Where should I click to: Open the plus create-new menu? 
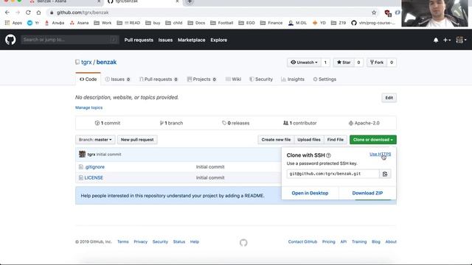(447, 40)
